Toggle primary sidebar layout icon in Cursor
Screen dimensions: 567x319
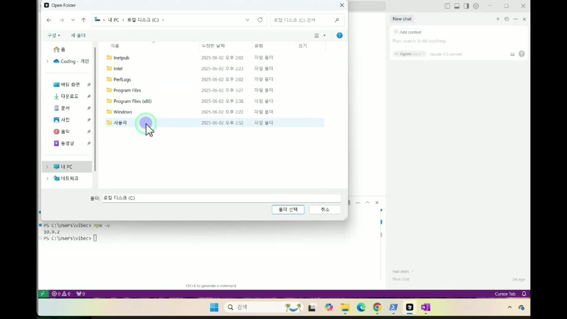pos(447,6)
